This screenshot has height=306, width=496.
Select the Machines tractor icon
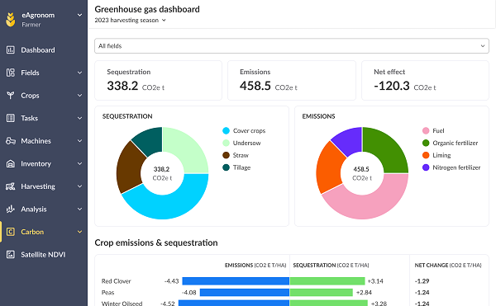coord(11,141)
